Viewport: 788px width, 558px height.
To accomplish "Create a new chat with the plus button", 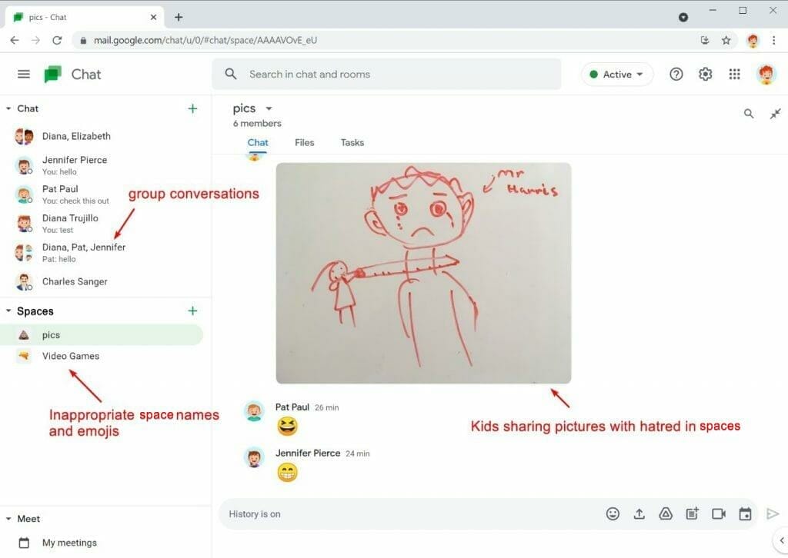I will click(192, 108).
